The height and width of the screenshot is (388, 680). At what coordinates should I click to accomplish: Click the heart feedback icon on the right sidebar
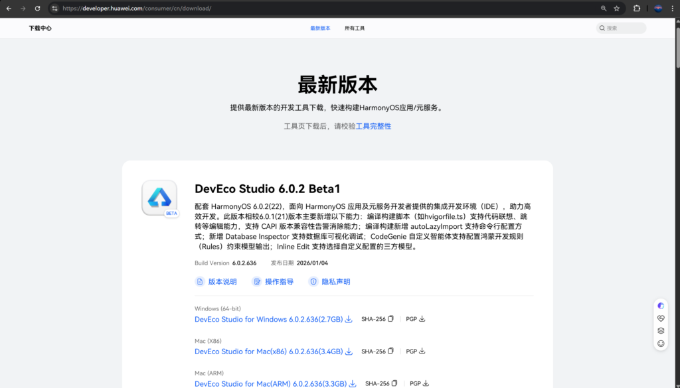click(660, 318)
